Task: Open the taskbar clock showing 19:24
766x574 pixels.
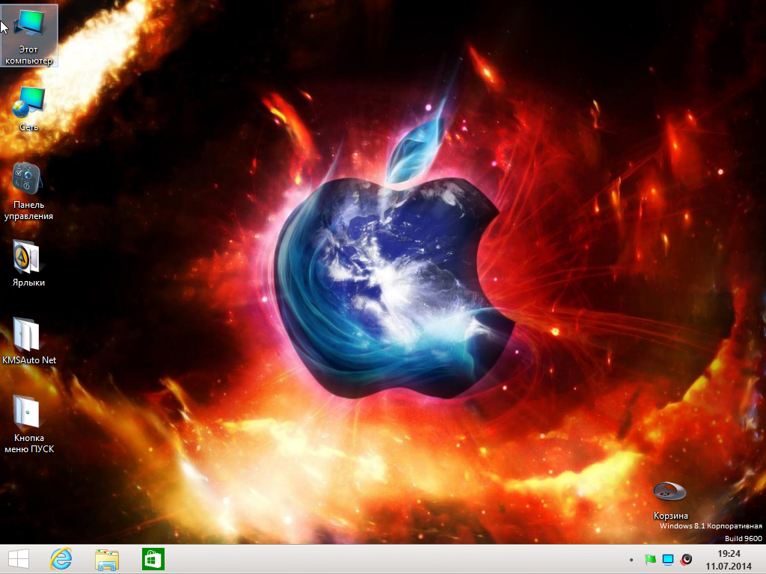Action: pyautogui.click(x=729, y=554)
